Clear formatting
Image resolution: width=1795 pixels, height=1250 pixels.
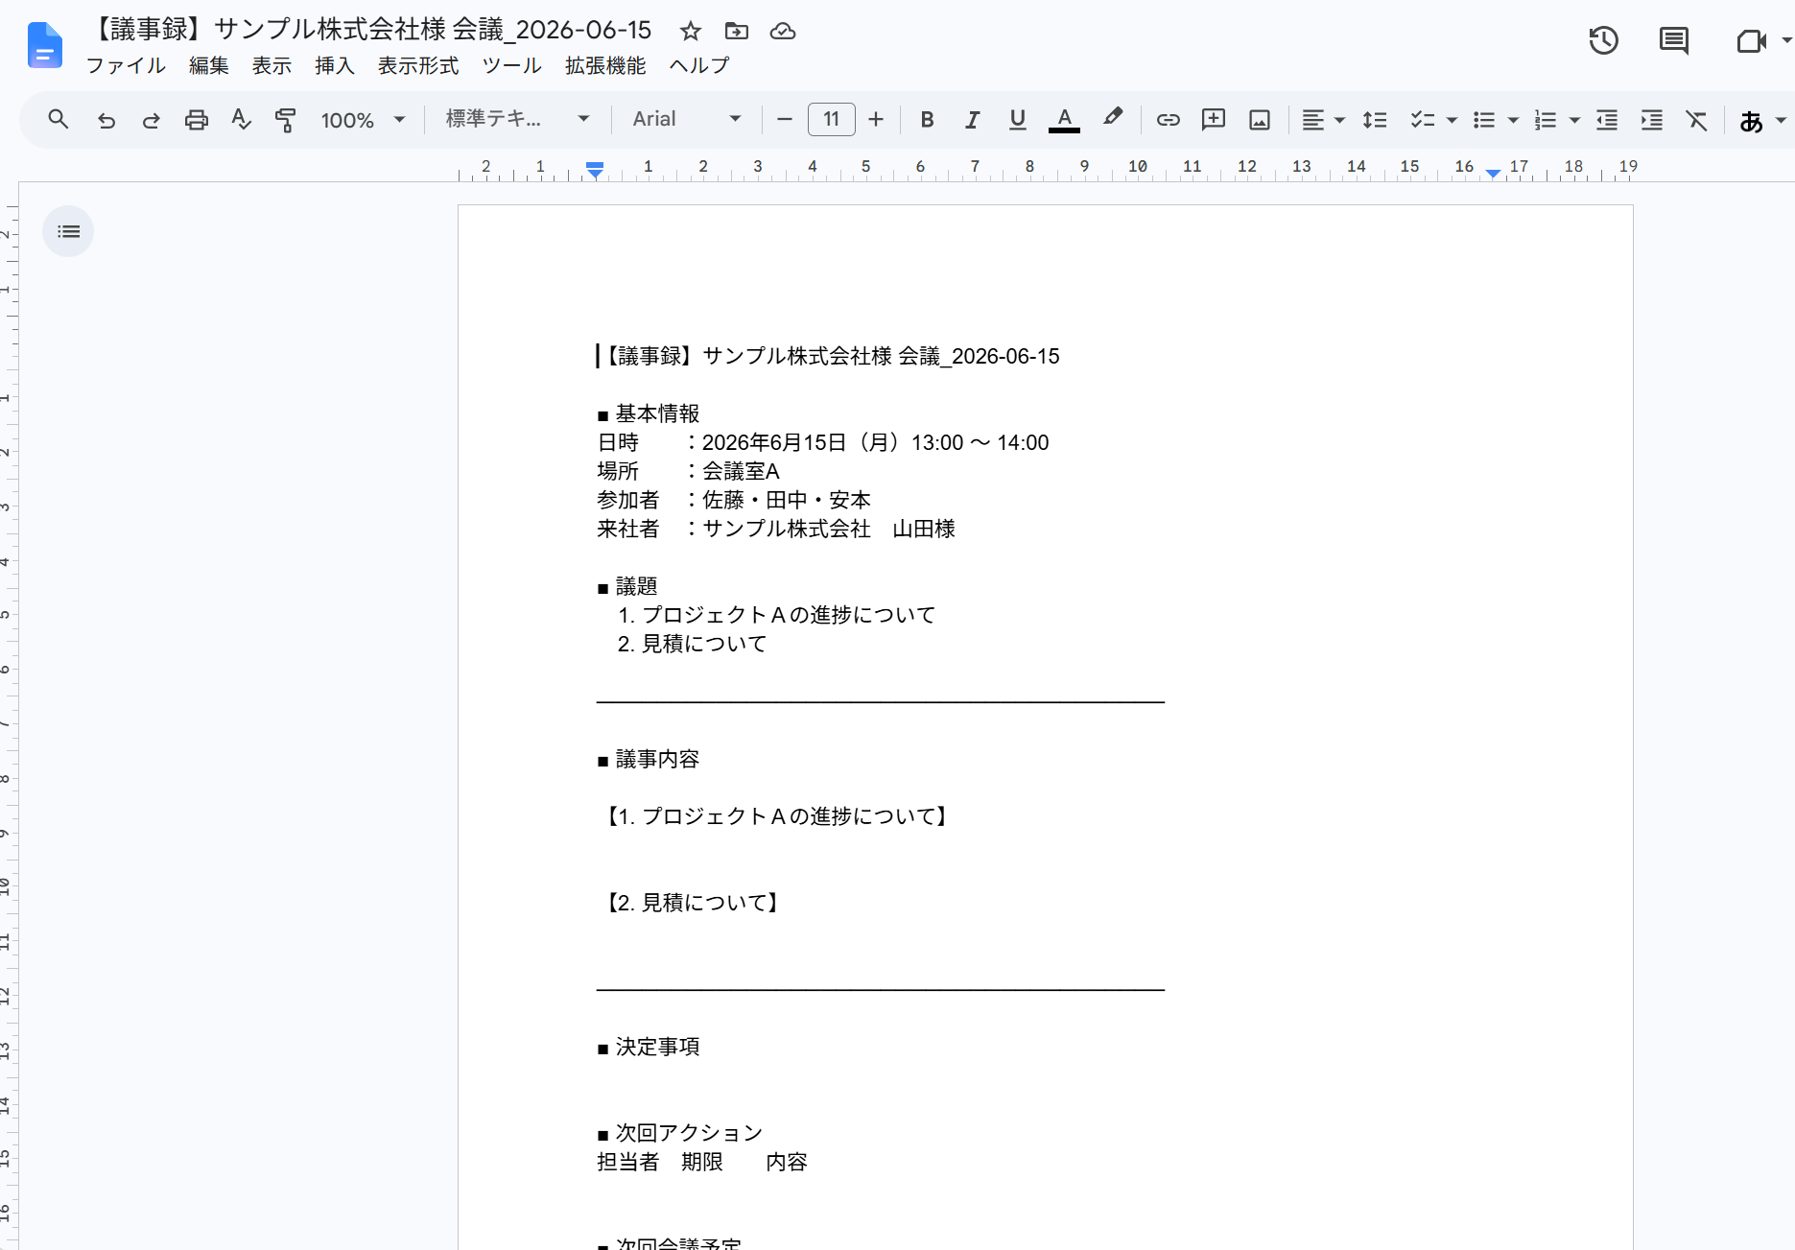click(x=1696, y=120)
